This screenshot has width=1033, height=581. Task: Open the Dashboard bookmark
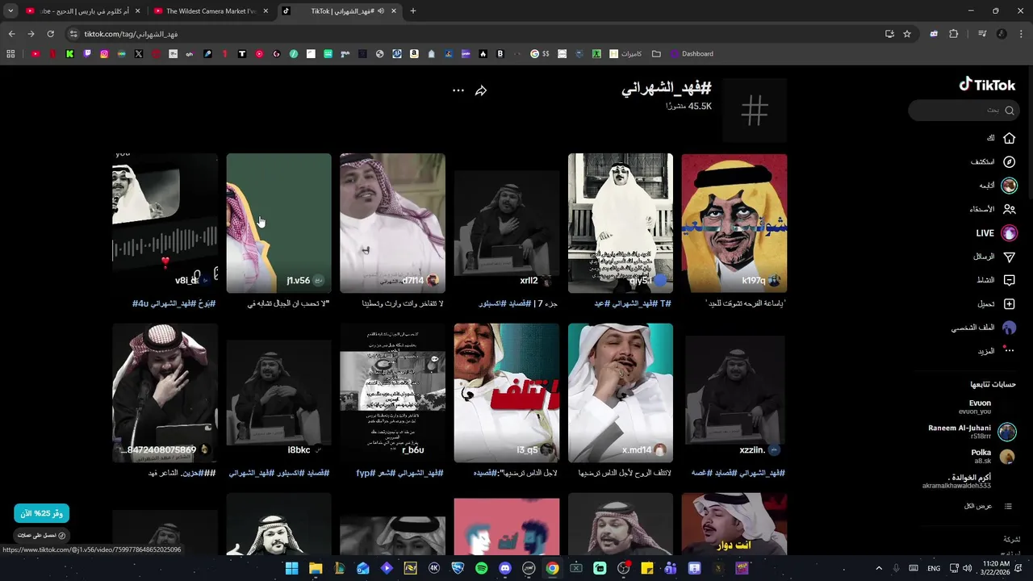tap(691, 54)
